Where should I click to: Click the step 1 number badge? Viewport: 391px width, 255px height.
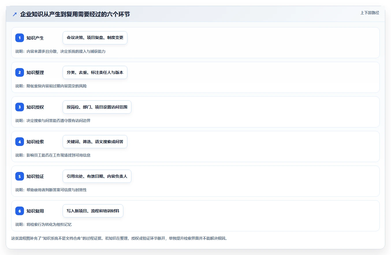point(20,38)
